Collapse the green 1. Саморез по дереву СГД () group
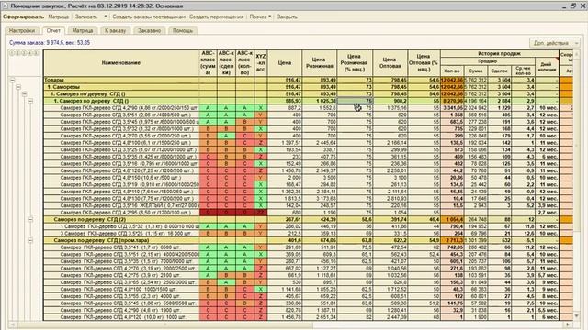The height and width of the screenshot is (330, 588). click(x=30, y=101)
